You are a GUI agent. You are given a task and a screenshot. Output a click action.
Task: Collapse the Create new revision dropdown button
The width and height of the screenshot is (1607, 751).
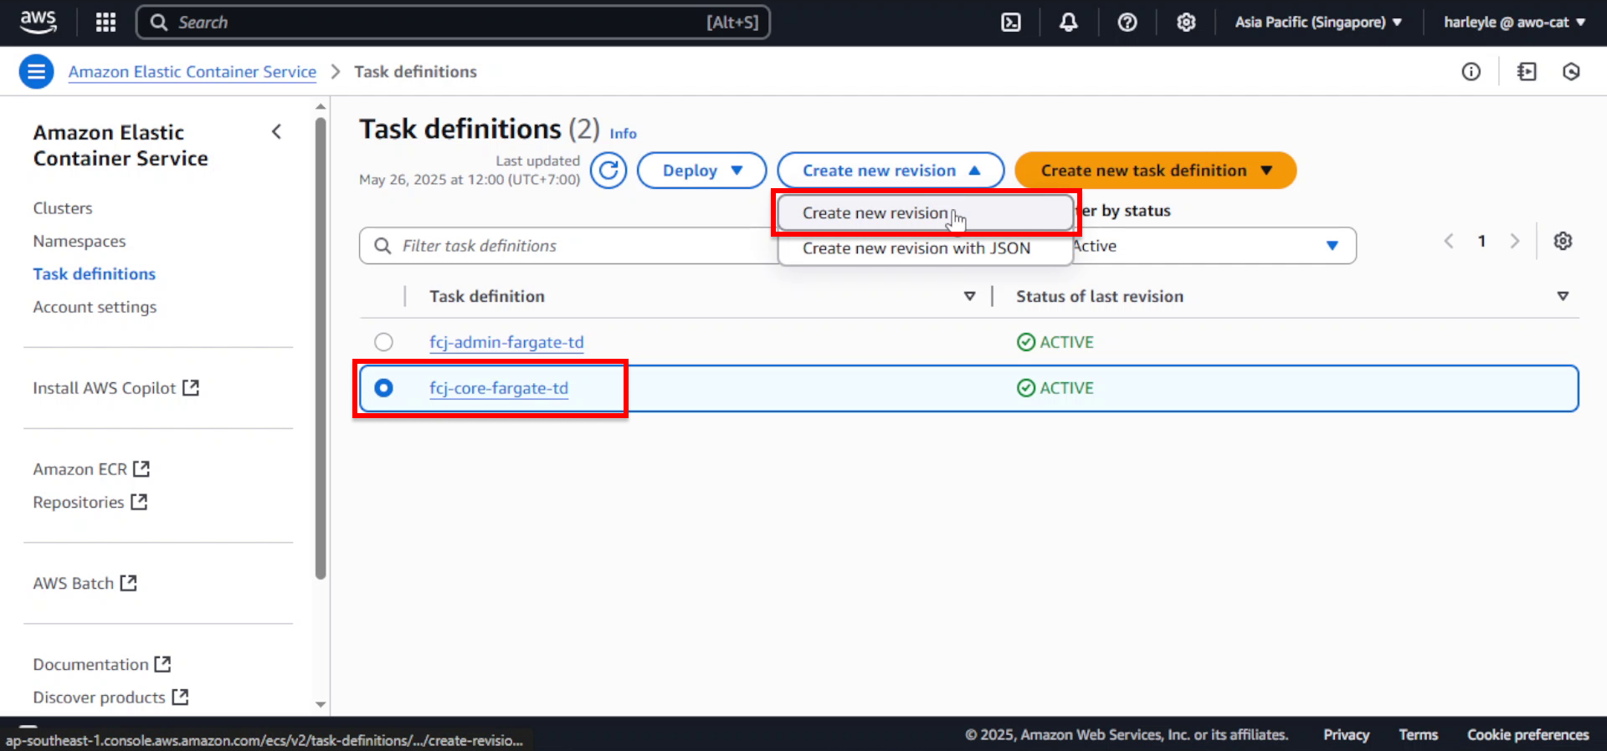pyautogui.click(x=891, y=171)
